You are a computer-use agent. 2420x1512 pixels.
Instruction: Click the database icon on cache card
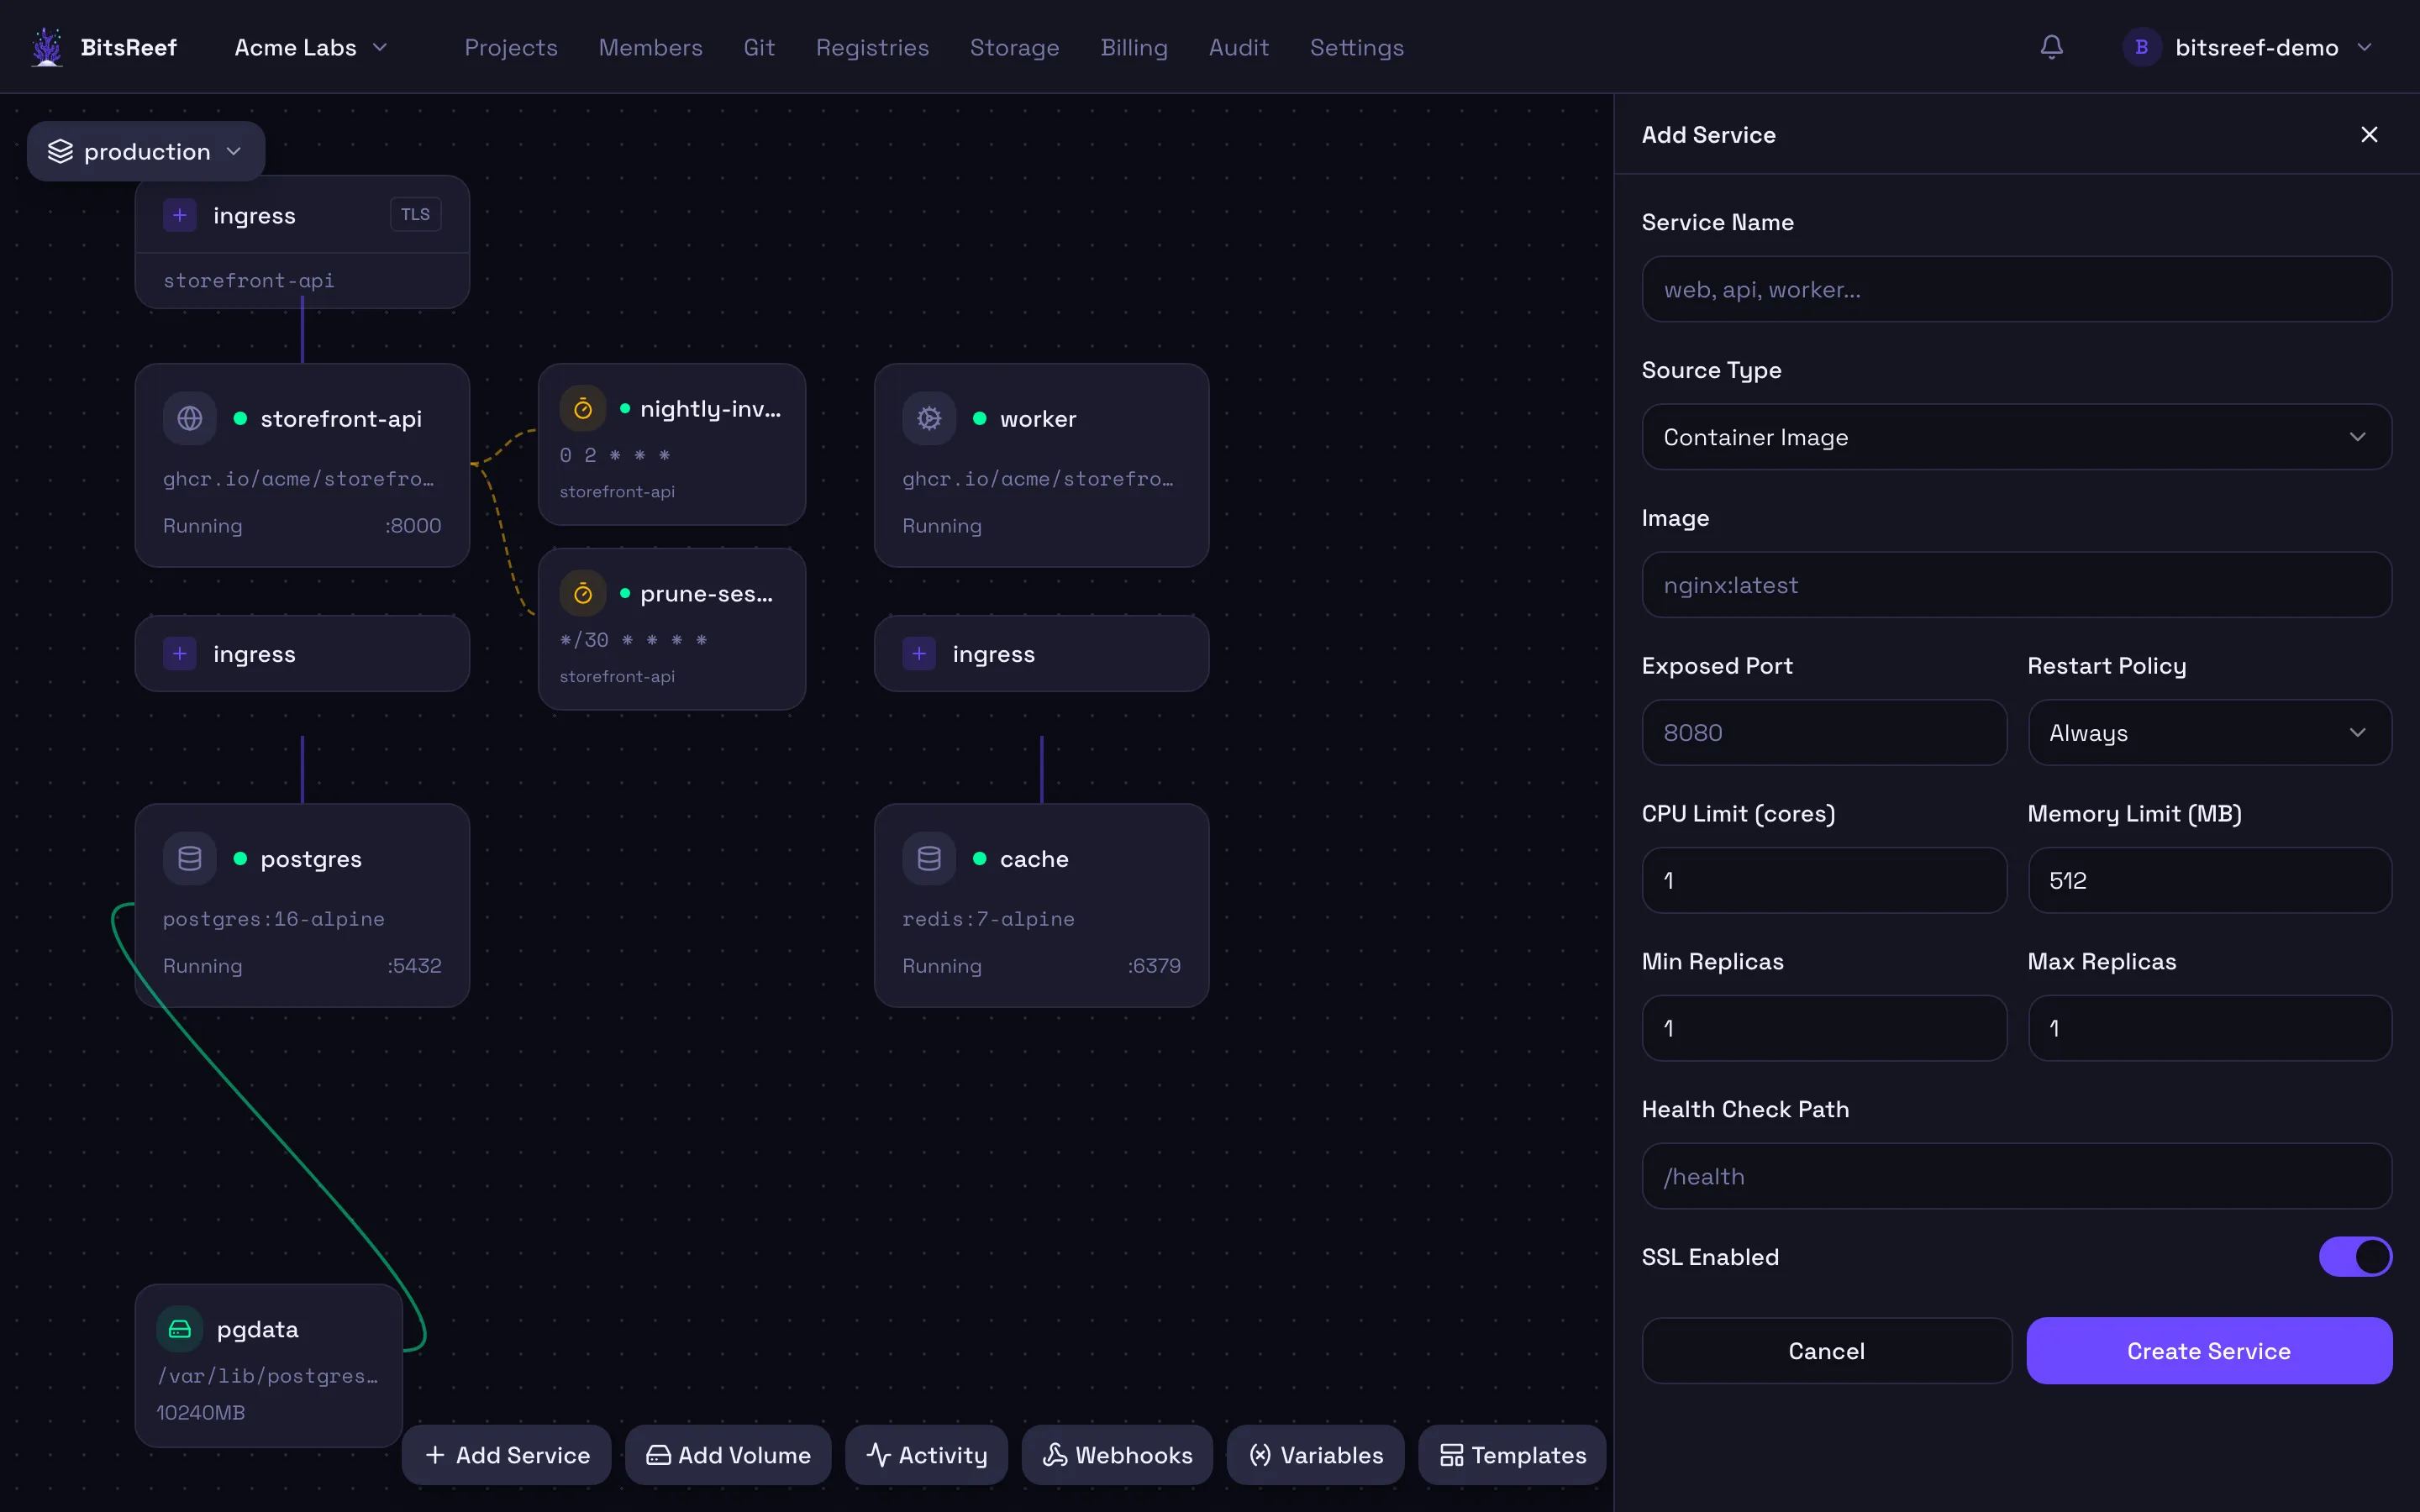pos(929,858)
